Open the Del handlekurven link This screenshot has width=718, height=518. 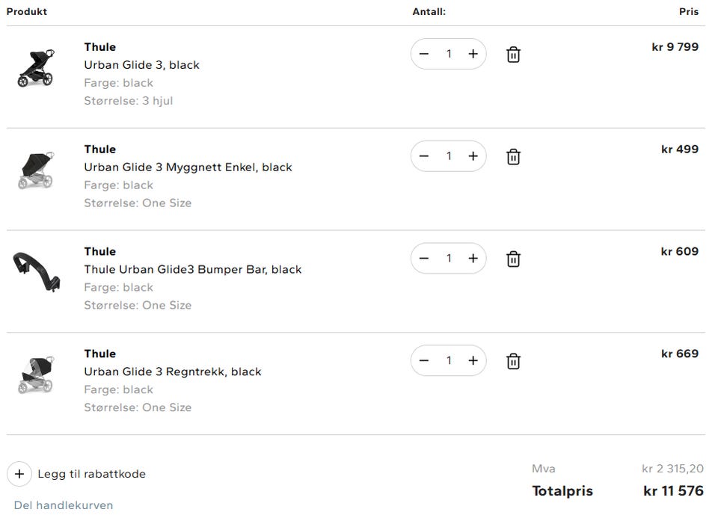63,505
